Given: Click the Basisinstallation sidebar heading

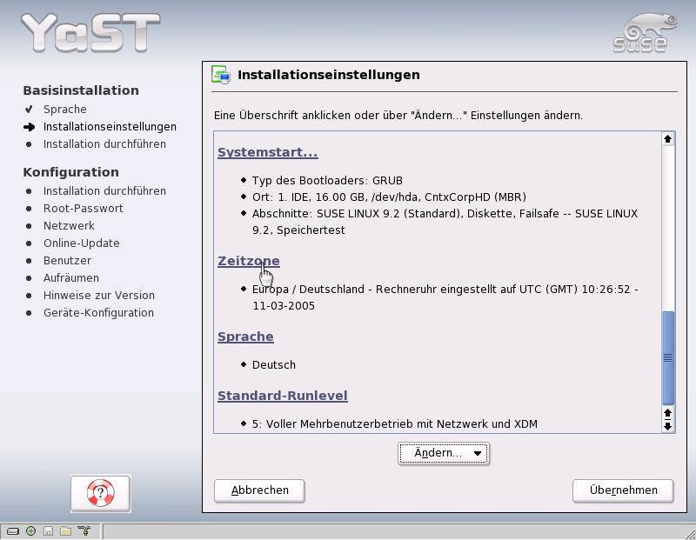Looking at the screenshot, I should [x=81, y=90].
